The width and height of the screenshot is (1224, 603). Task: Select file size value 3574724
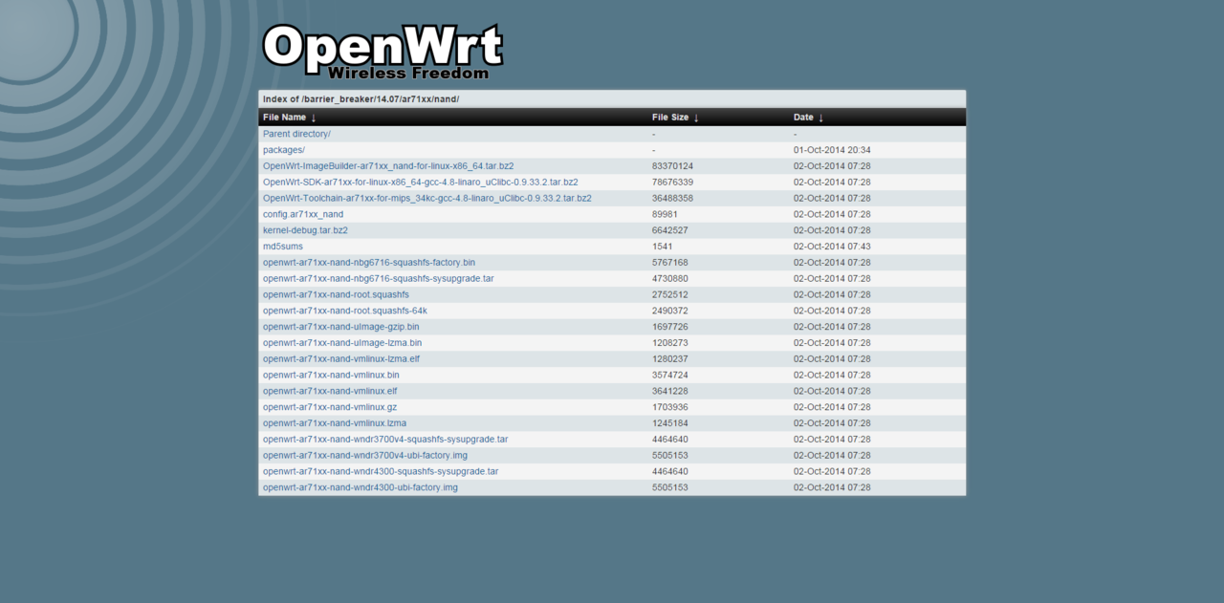(x=670, y=376)
